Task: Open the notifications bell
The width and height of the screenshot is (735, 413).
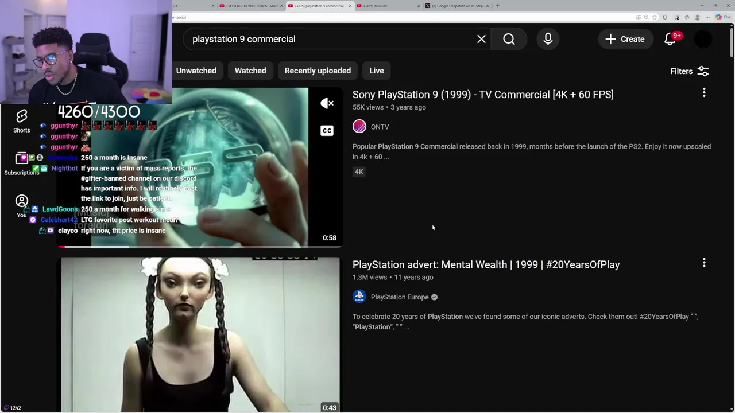Action: click(x=670, y=39)
